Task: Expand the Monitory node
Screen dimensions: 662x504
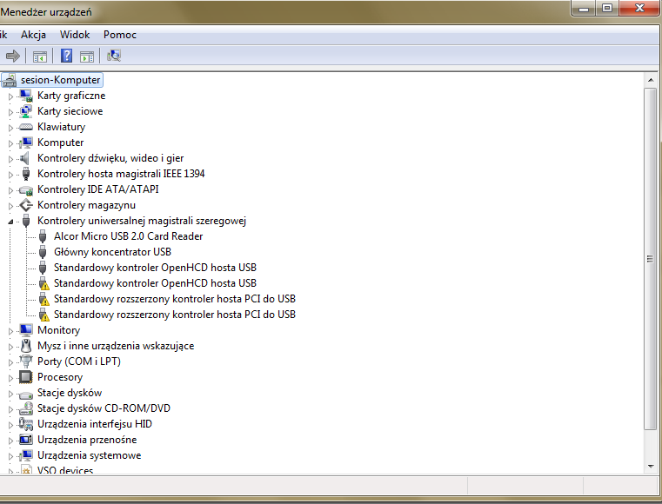Action: coord(10,331)
